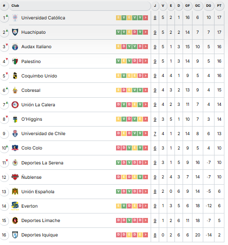Open Colo Colo's underlined matches played number
This screenshot has height=245, width=228.
coord(155,148)
